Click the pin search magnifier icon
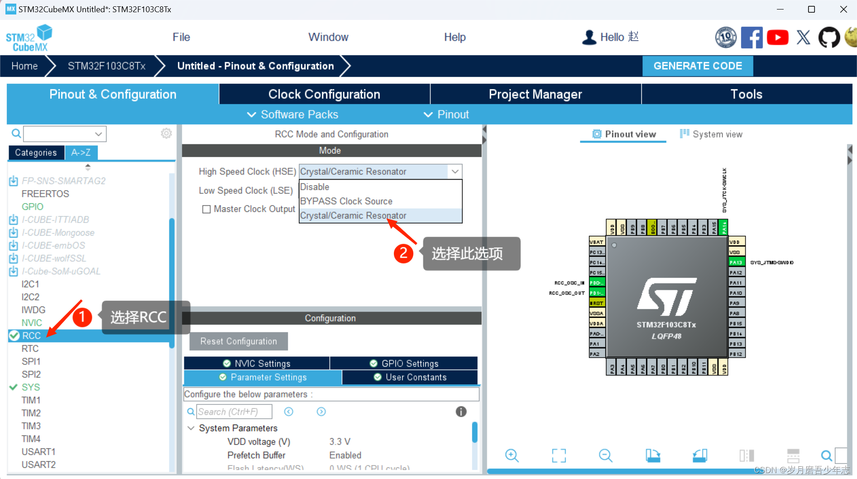This screenshot has height=479, width=857. tap(826, 455)
